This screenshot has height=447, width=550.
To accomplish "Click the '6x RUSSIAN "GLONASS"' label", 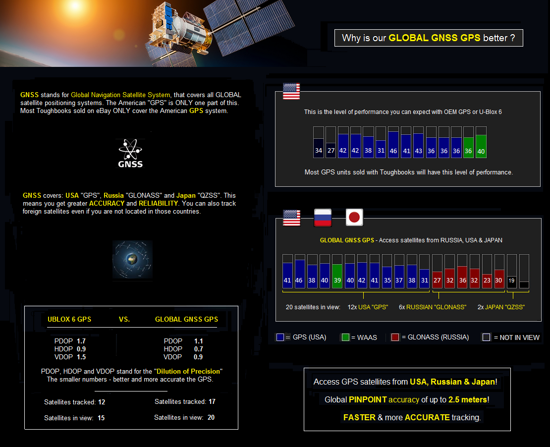I will [433, 307].
